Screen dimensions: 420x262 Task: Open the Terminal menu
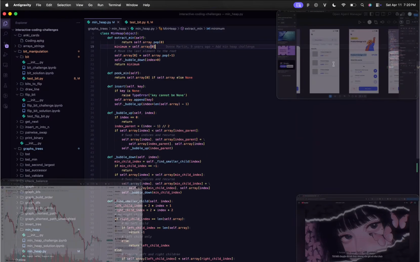click(x=115, y=5)
